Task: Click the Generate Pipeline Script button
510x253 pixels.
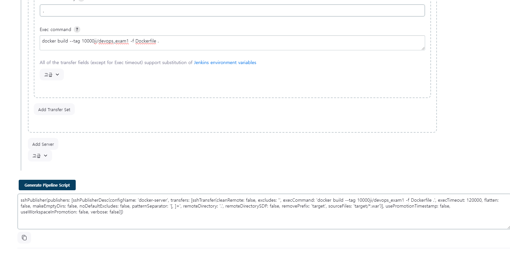Action: point(47,185)
